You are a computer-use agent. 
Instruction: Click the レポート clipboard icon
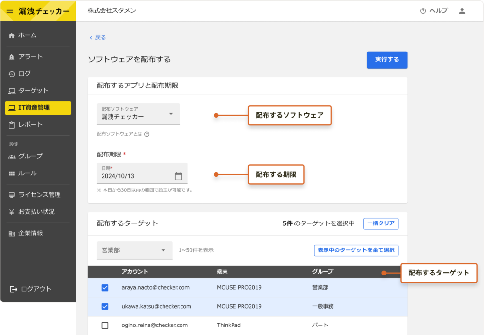12,125
